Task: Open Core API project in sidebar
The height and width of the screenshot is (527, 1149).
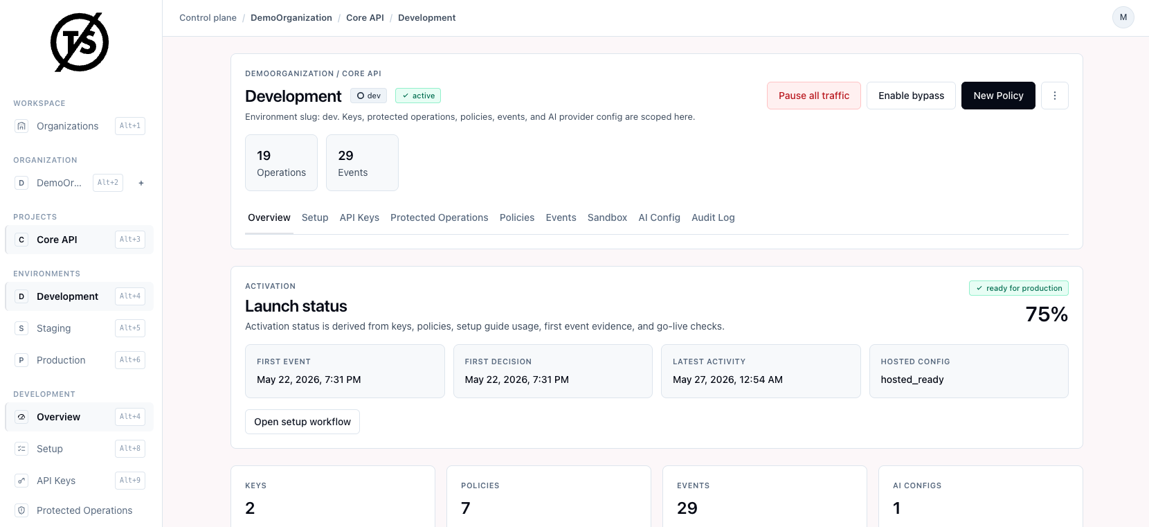Action: tap(79, 240)
